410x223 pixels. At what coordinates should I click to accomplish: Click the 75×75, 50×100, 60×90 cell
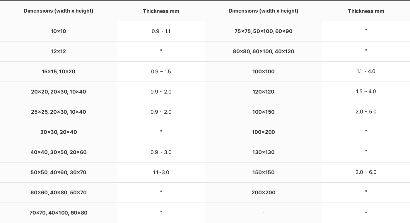pos(264,31)
